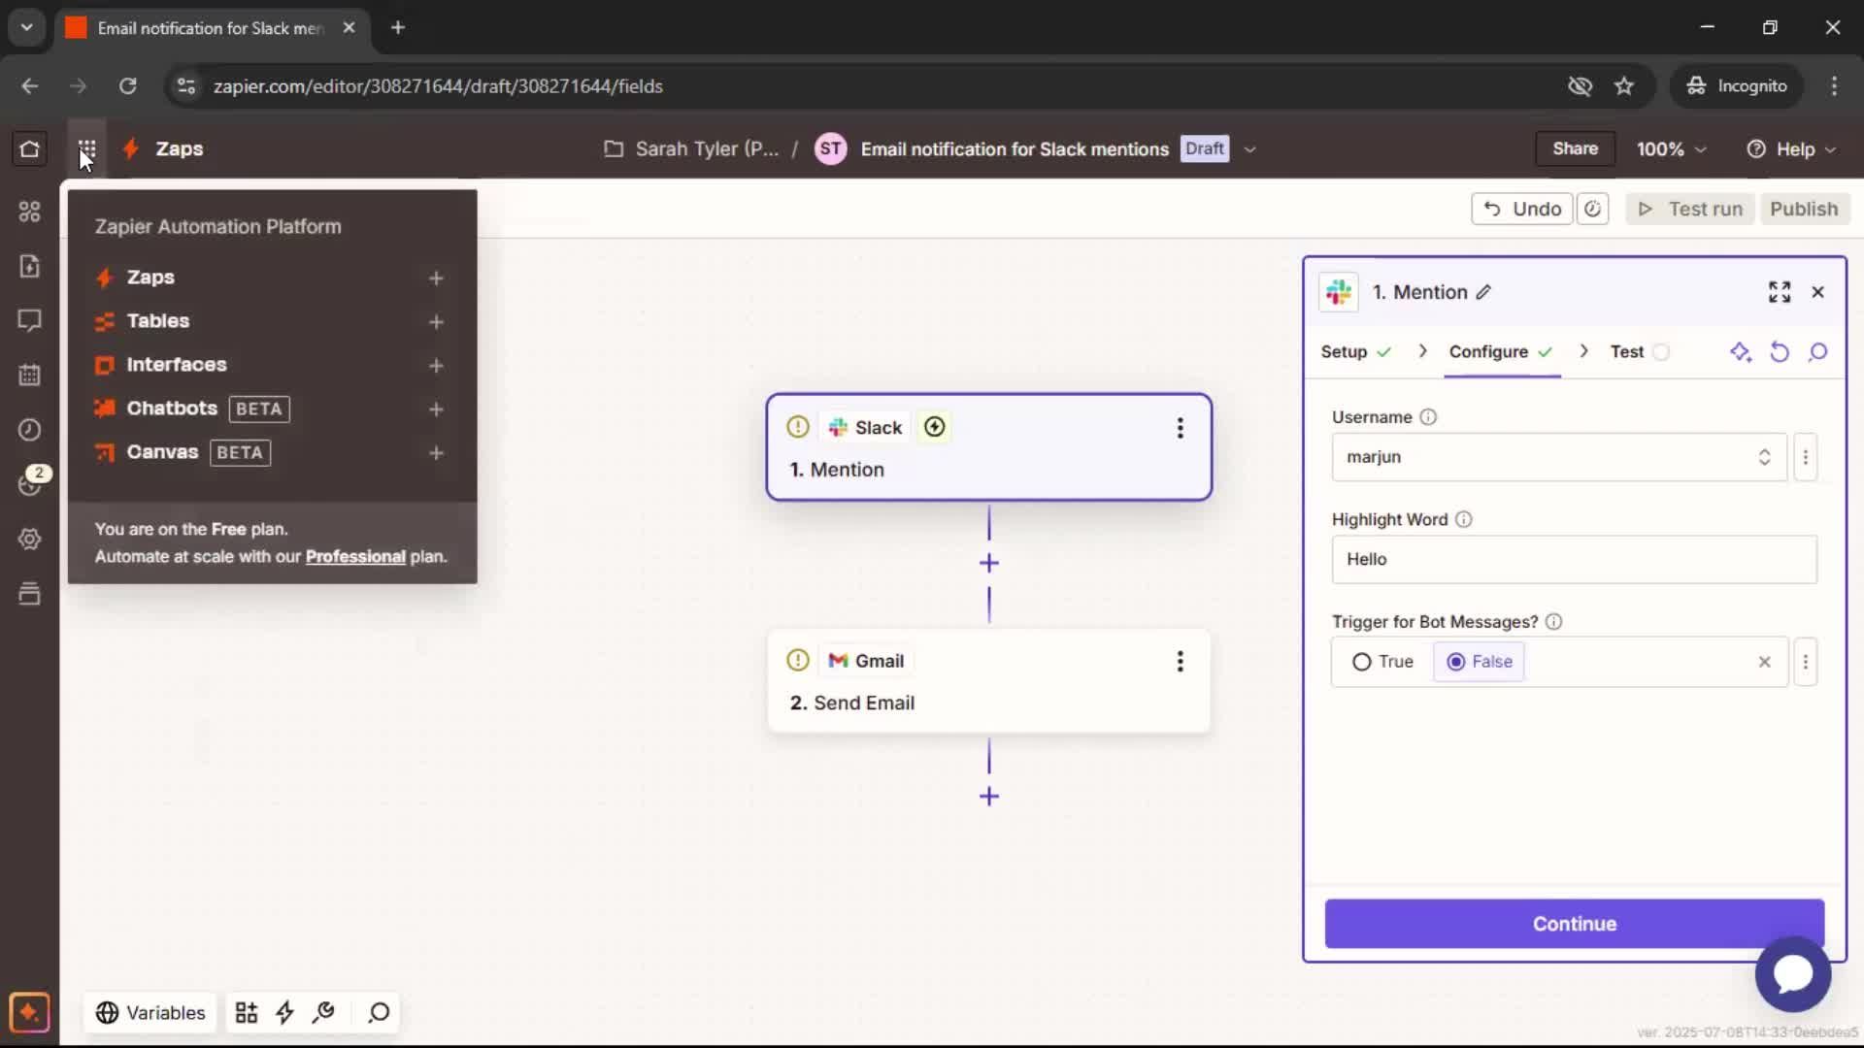Screen dimensions: 1864x1048
Task: Open the comments sidebar icon
Action: coord(29,320)
